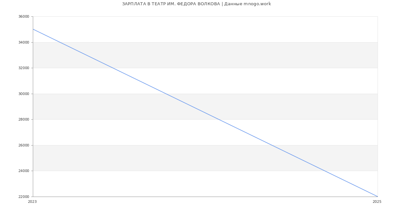This screenshot has width=394, height=213.
Task: Click the 28000 y-axis label
Action: [x=24, y=120]
